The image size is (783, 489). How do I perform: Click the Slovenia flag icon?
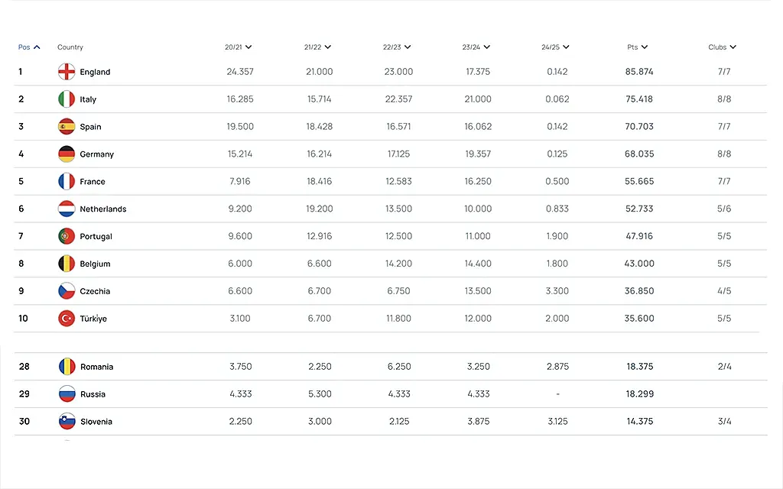pyautogui.click(x=67, y=422)
